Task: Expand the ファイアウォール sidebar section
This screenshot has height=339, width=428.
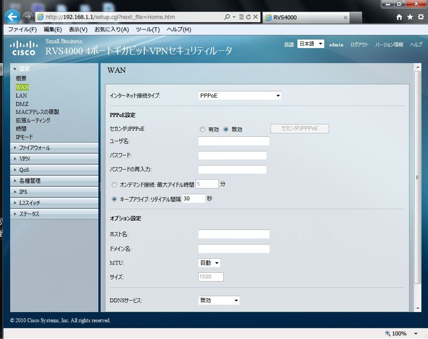Action: tap(54, 148)
